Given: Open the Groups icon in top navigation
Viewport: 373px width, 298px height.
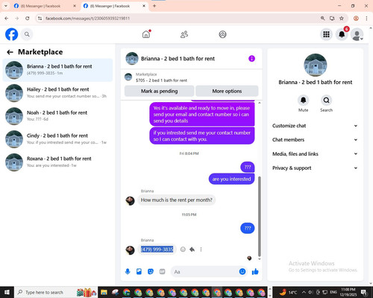Looking at the screenshot, I should [x=222, y=34].
